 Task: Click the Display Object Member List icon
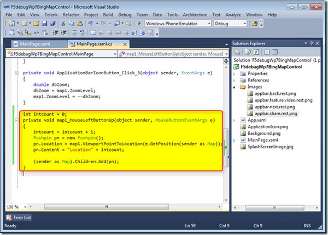(x=11, y=33)
